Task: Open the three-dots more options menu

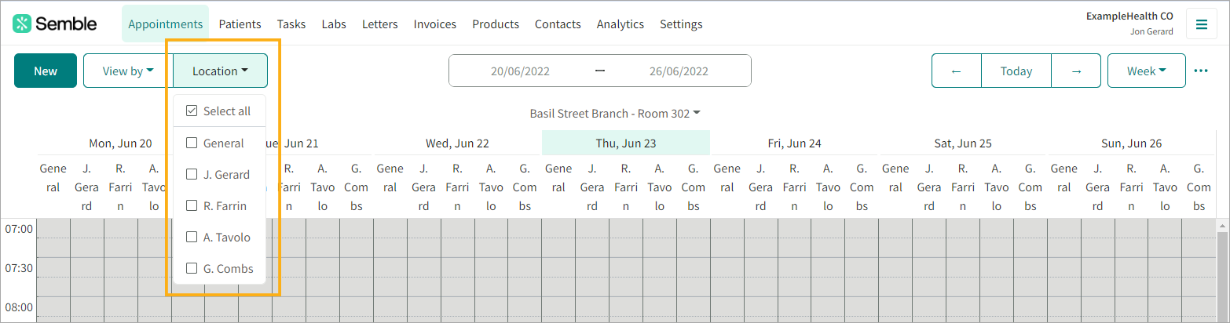Action: (1200, 71)
